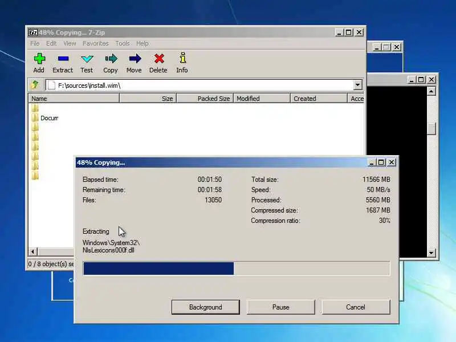Image resolution: width=456 pixels, height=342 pixels.
Task: Open the File menu
Action: 35,43
